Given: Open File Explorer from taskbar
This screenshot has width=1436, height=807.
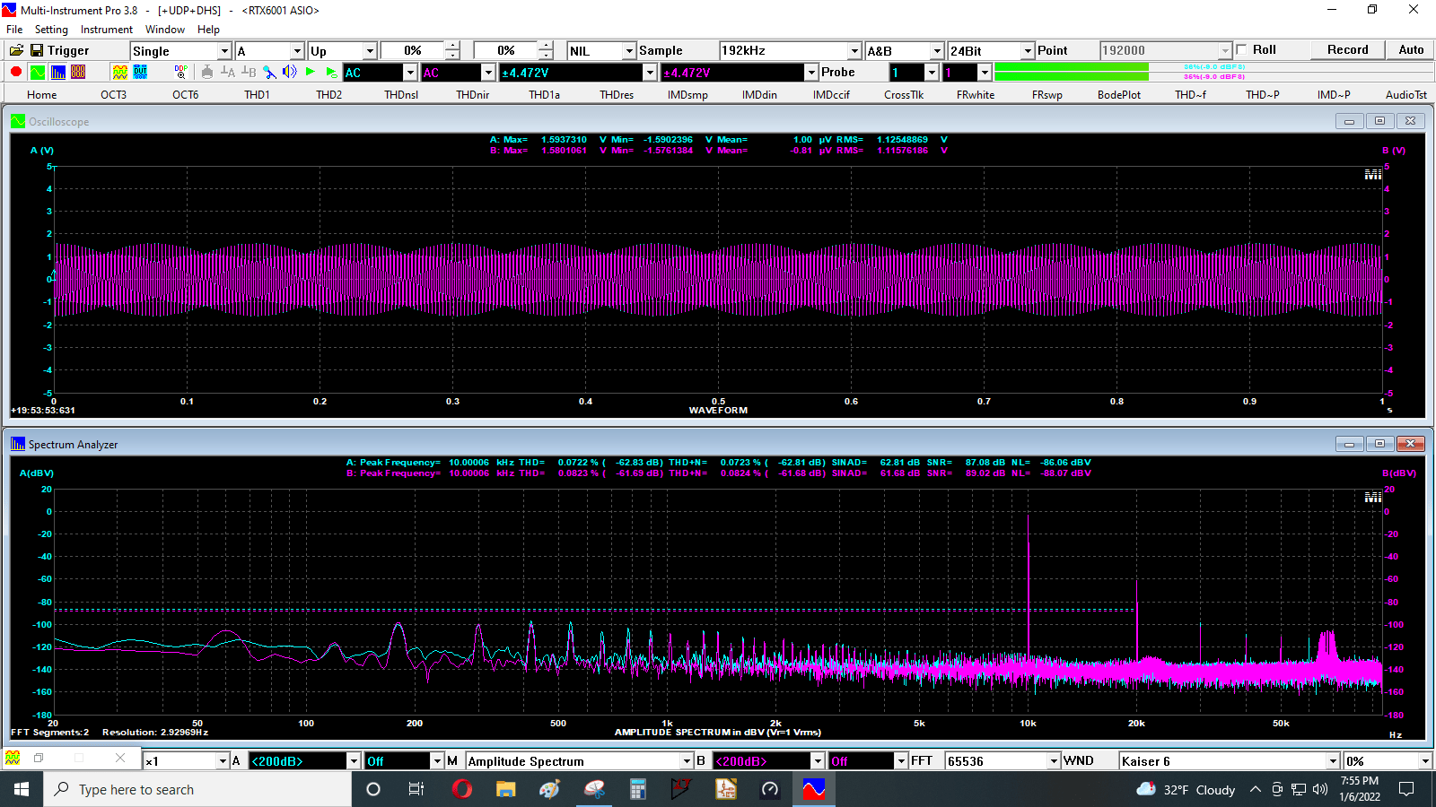Looking at the screenshot, I should [506, 789].
